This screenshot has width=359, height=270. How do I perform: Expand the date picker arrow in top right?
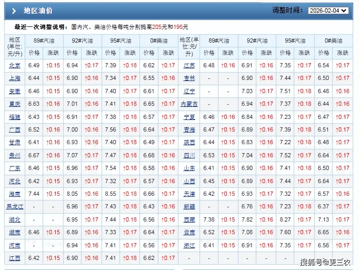(x=344, y=11)
